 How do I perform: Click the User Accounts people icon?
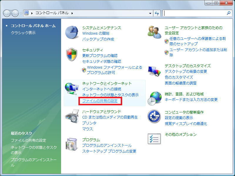(155, 32)
